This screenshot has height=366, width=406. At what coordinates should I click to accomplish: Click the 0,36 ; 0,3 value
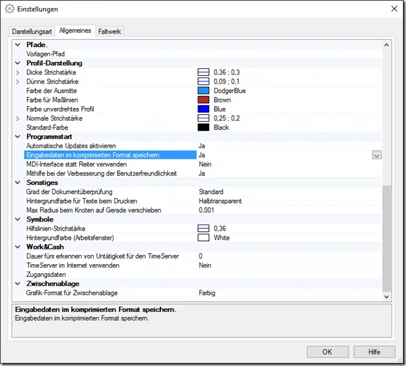pos(227,72)
